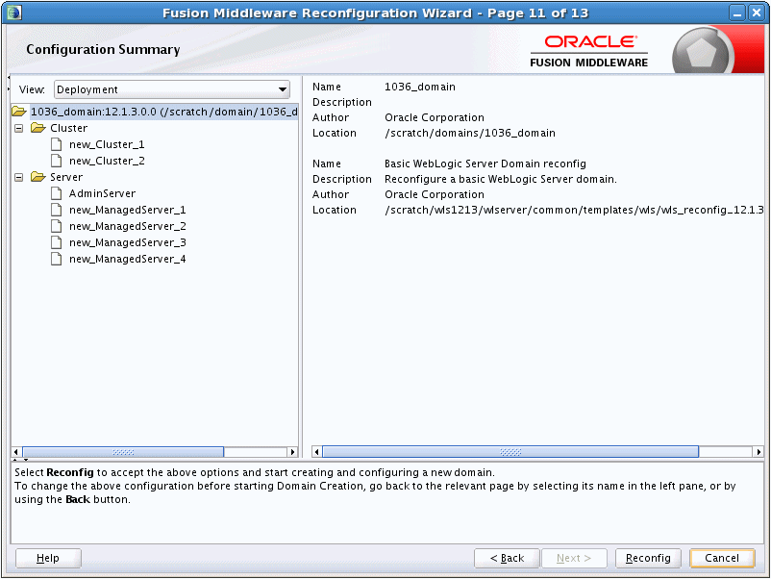Select AdminServer in the tree

pos(102,193)
